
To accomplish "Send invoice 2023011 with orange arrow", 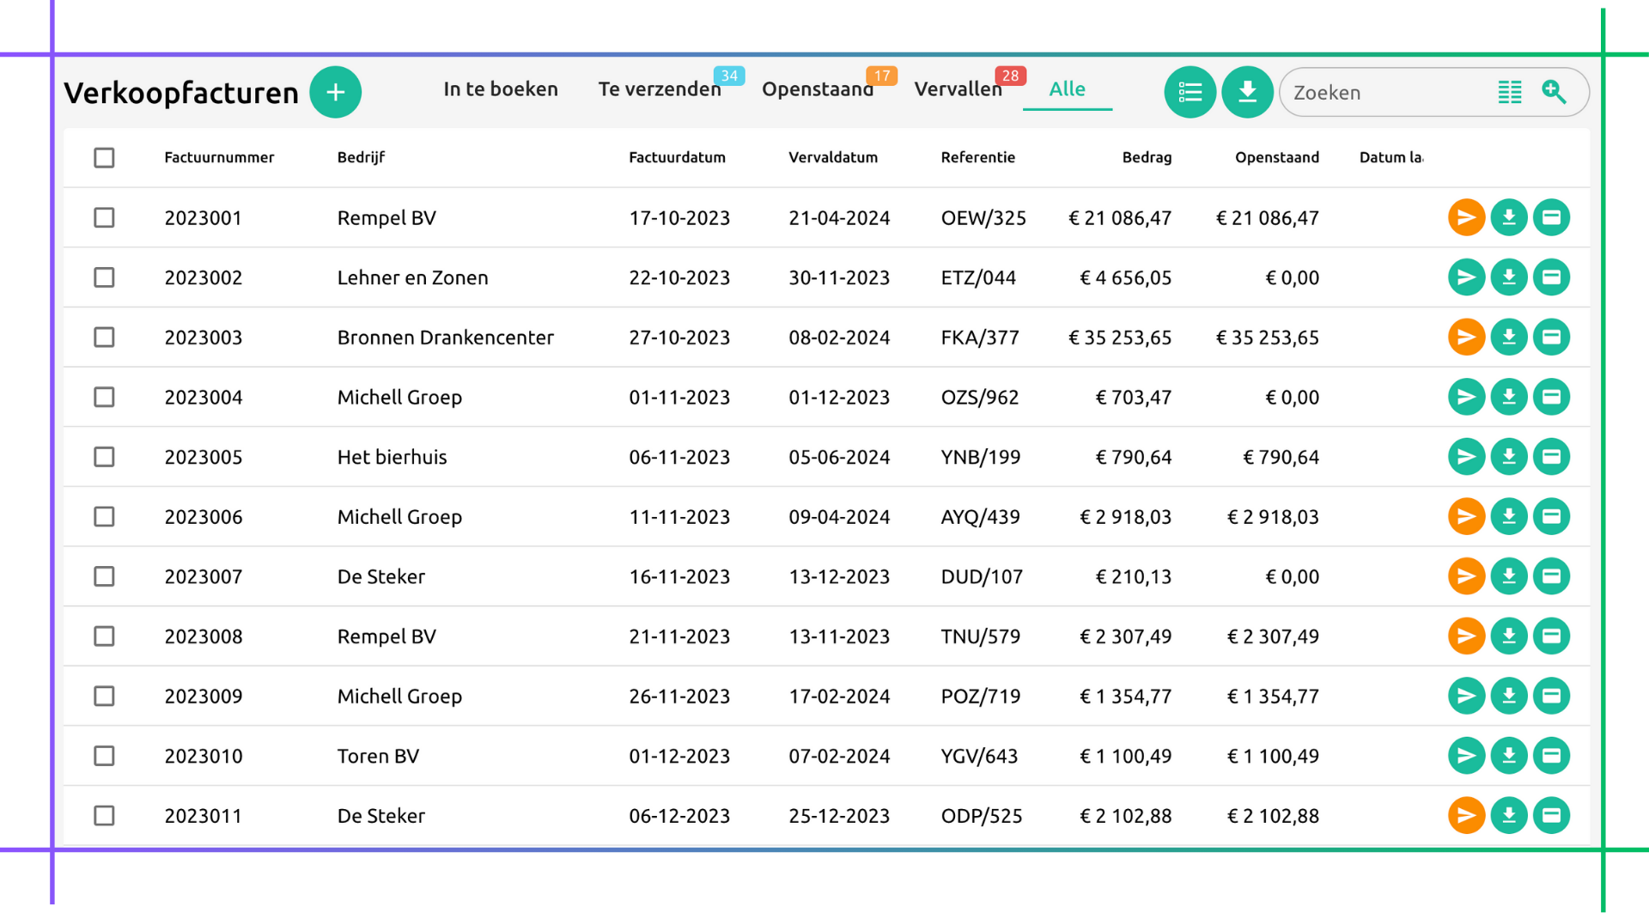I will tap(1466, 815).
